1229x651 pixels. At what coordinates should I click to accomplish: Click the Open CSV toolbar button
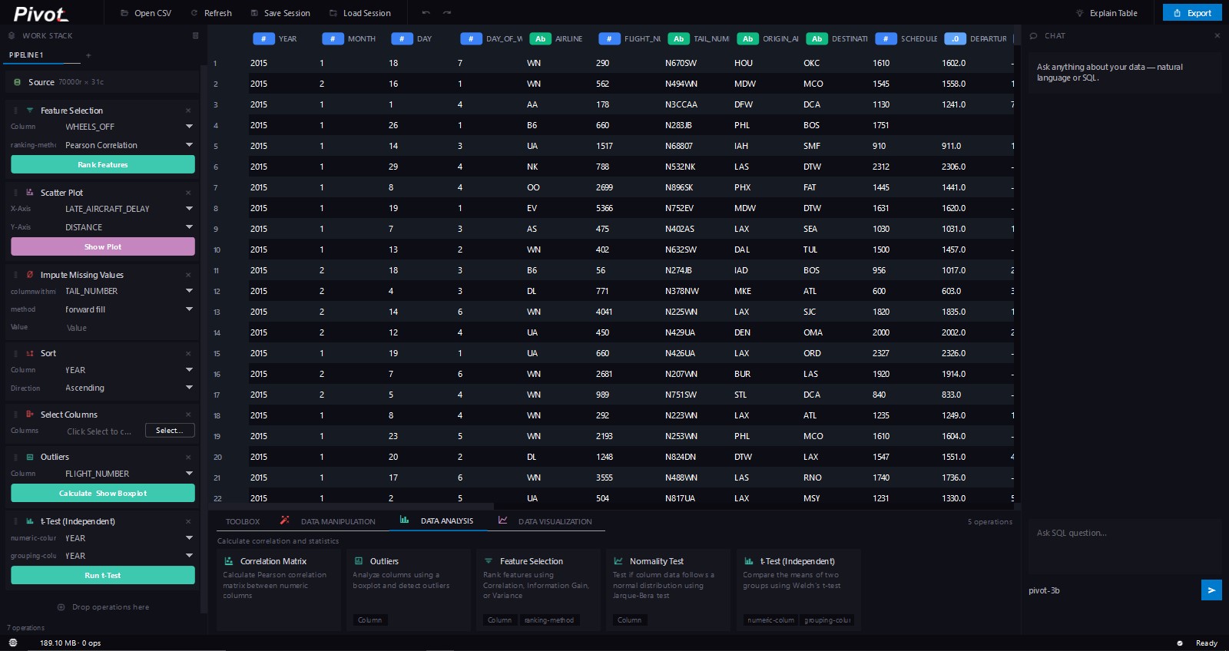(x=146, y=13)
